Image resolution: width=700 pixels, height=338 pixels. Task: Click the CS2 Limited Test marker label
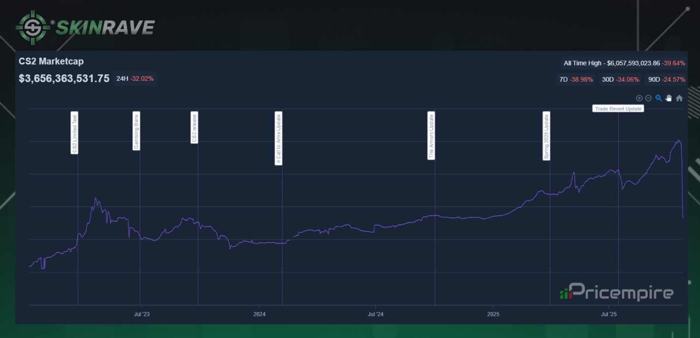pos(74,133)
